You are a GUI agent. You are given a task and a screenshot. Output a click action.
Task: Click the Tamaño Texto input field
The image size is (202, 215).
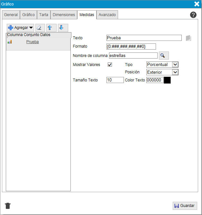point(115,80)
